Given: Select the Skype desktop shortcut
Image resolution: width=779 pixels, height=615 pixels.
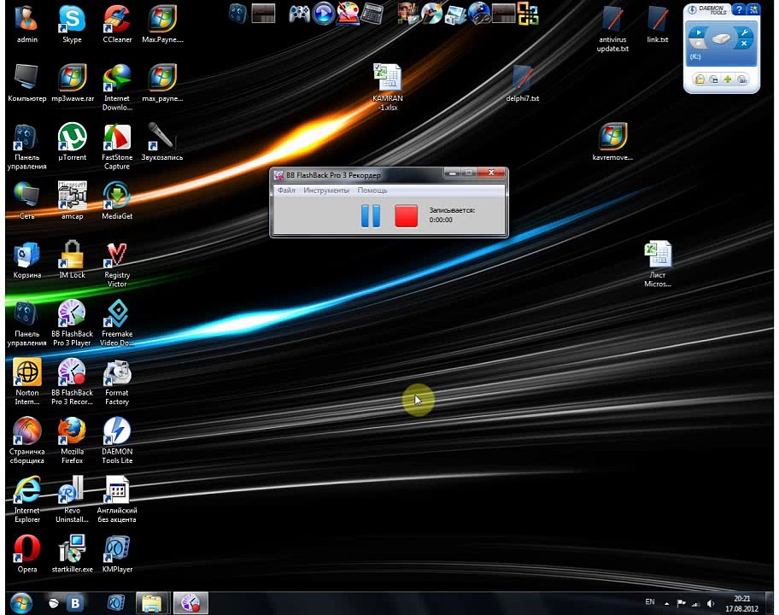Looking at the screenshot, I should click(72, 24).
